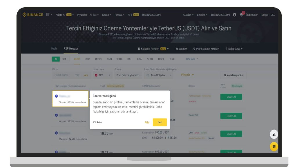Select the ADA coin tab
This screenshot has width=297, height=167.
click(x=139, y=59)
